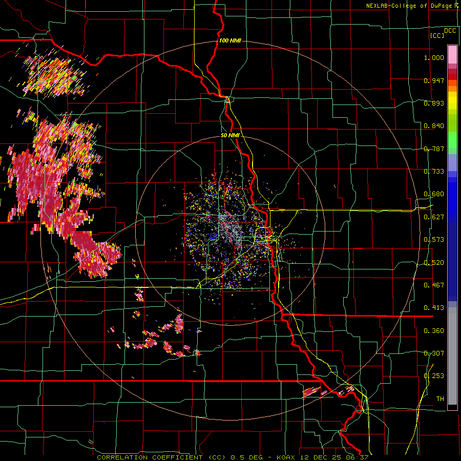
Task: Click the 100 NMI range ring label
Action: [x=230, y=40]
